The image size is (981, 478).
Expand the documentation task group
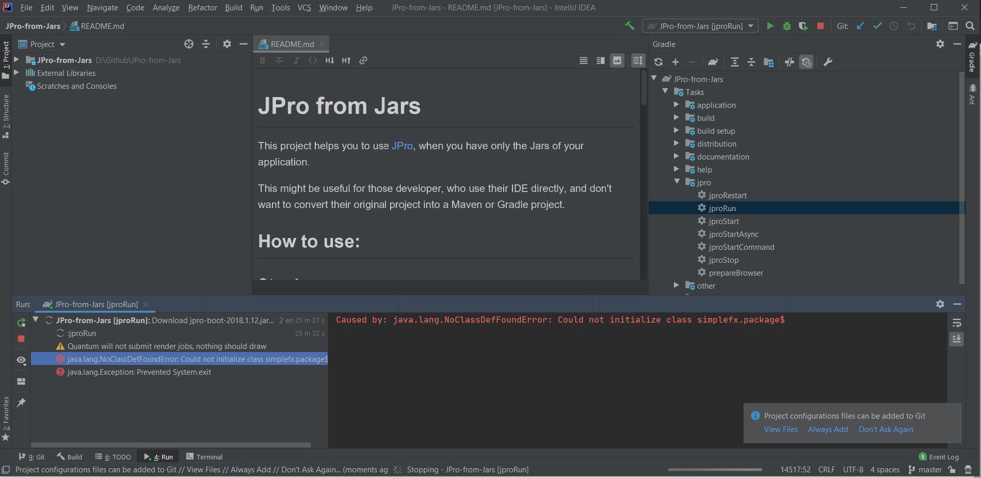coord(677,156)
